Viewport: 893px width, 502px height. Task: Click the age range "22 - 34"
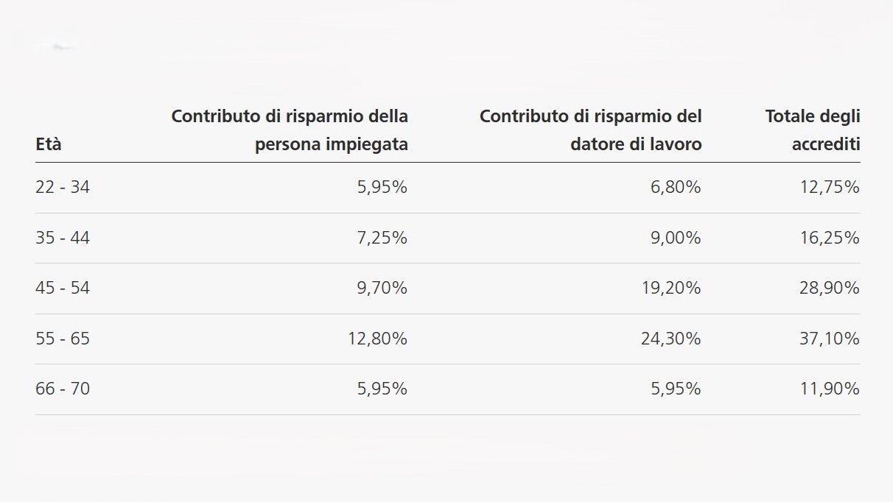[x=63, y=188]
